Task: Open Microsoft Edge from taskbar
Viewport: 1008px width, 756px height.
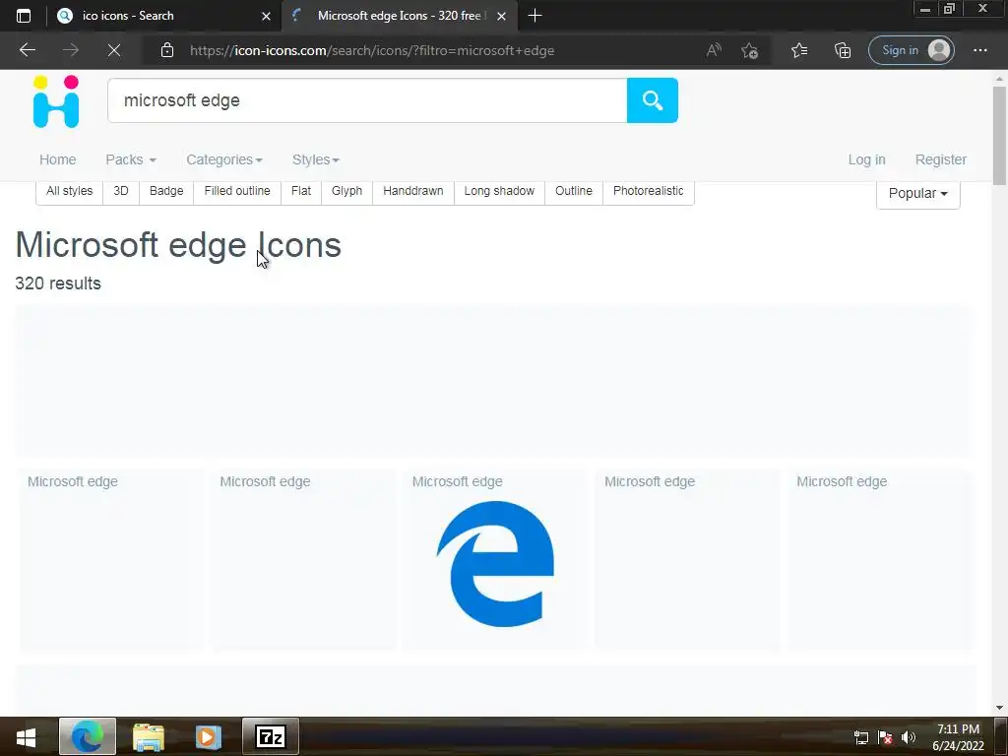Action: click(x=88, y=736)
